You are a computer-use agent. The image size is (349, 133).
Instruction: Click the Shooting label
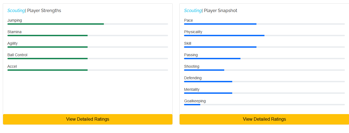[x=192, y=66]
